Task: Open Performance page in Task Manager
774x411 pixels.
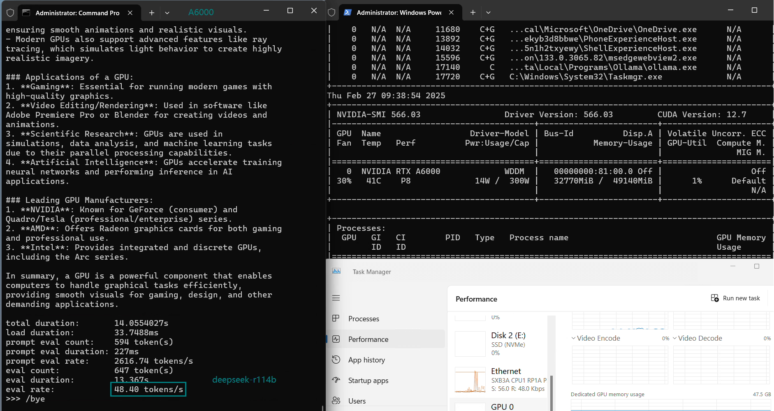Action: [x=387, y=339]
